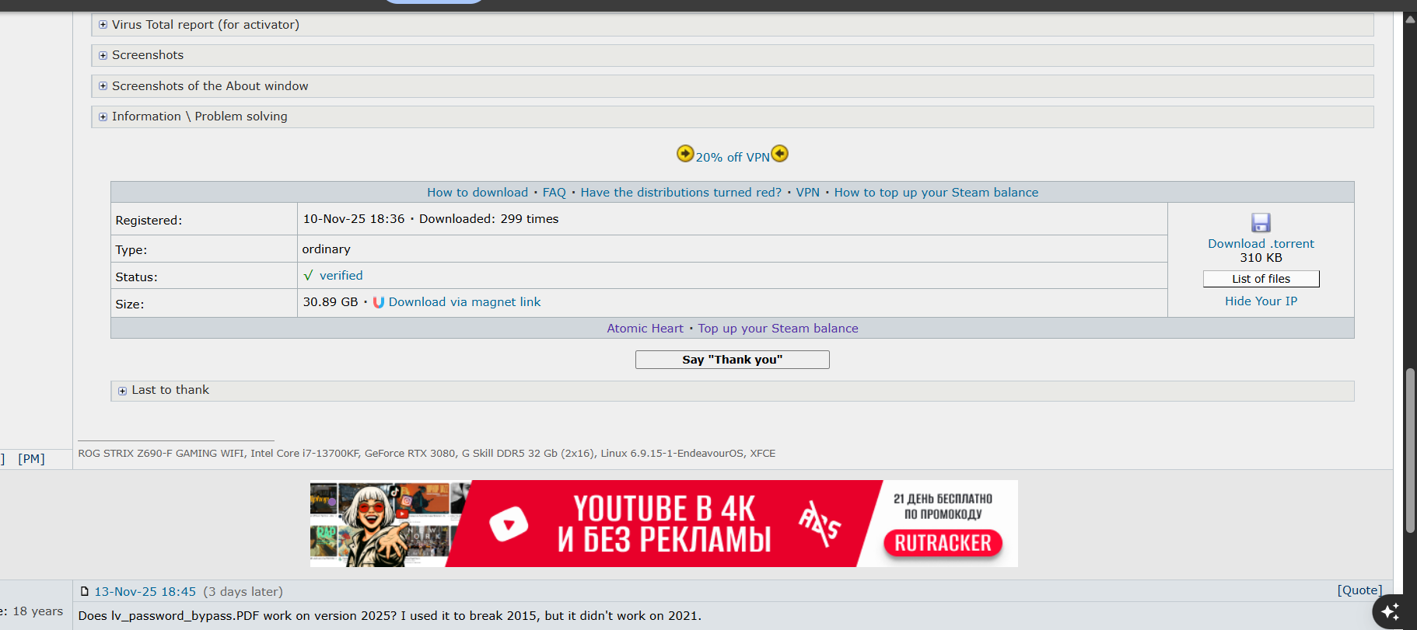Click the scrollbar up arrow
The image size is (1417, 630).
(1410, 19)
